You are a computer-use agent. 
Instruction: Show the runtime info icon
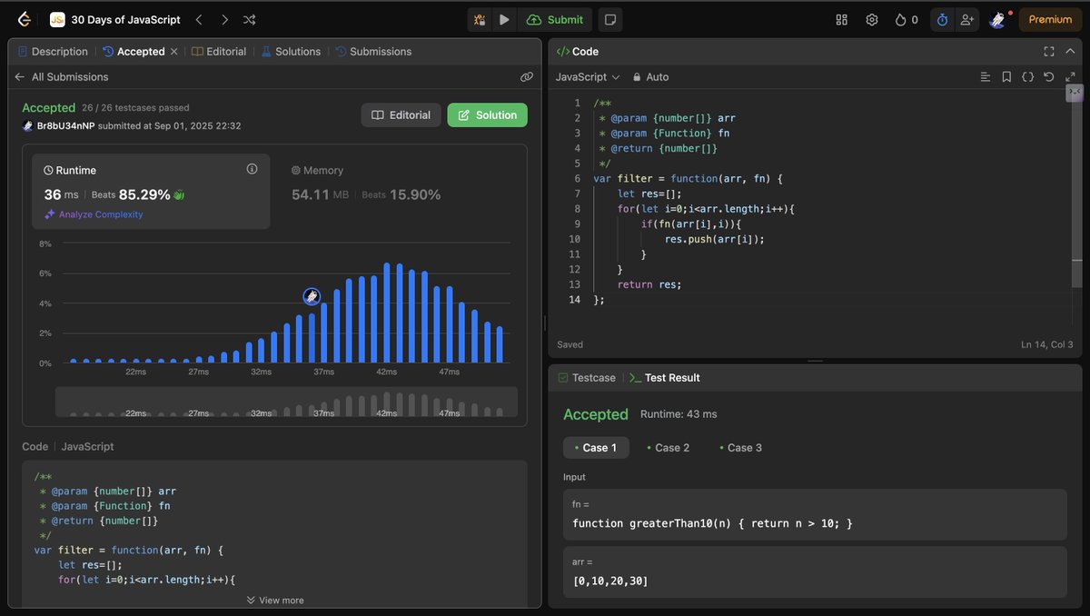252,169
